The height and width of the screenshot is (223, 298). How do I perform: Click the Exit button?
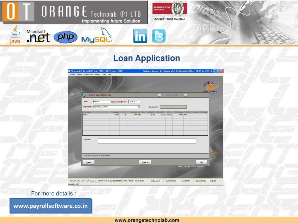click(x=201, y=162)
